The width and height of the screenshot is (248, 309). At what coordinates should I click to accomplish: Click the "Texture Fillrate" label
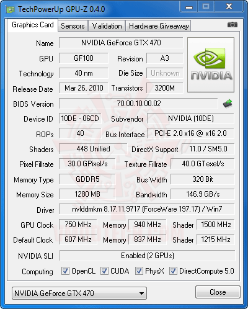point(146,164)
